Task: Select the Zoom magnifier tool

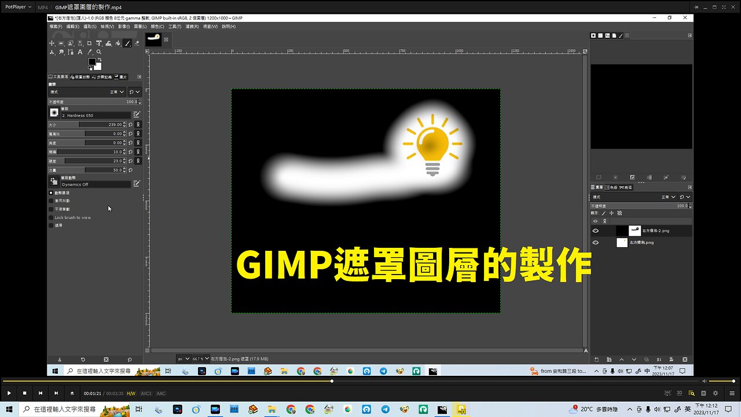Action: click(99, 52)
